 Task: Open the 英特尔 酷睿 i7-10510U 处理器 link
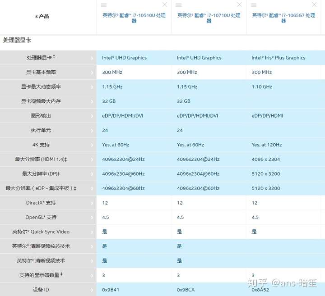134,18
